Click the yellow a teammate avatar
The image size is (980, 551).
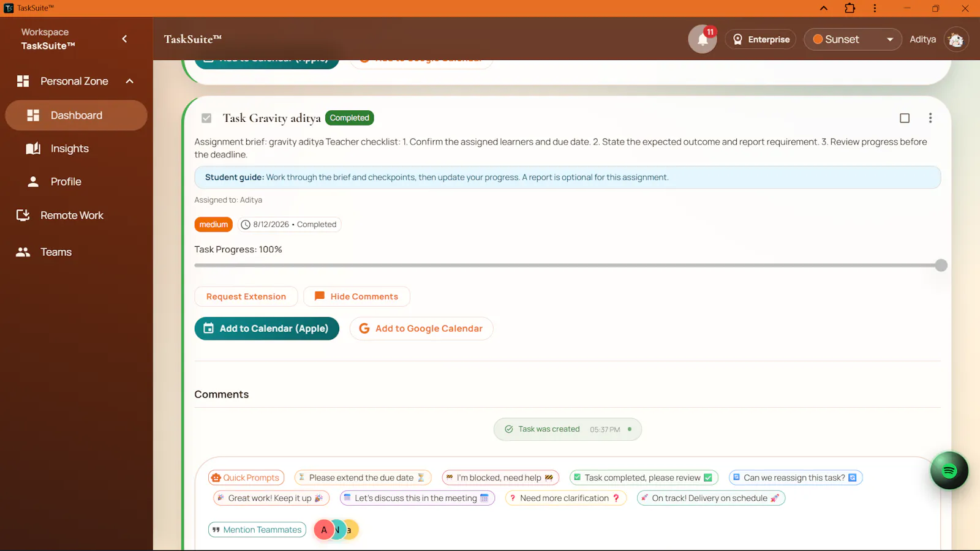[352, 530]
